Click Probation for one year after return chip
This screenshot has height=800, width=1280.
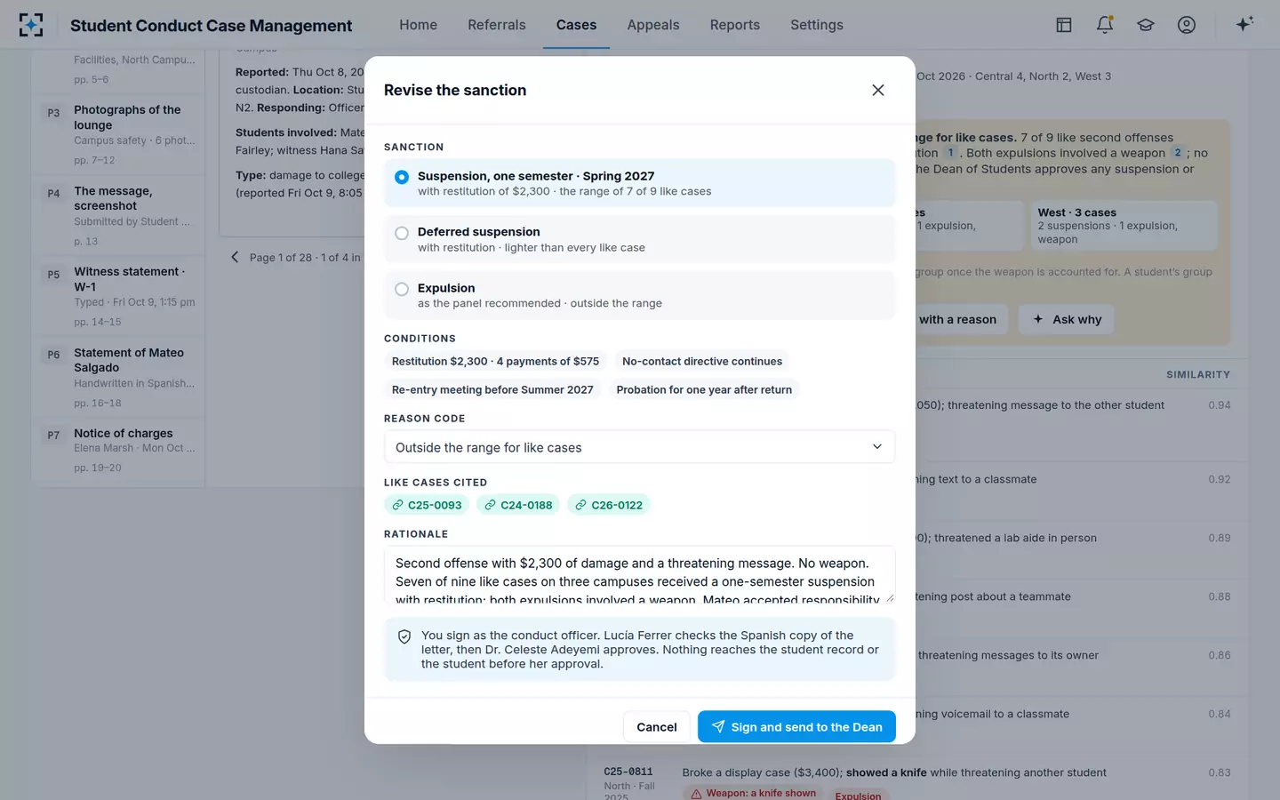coord(704,390)
